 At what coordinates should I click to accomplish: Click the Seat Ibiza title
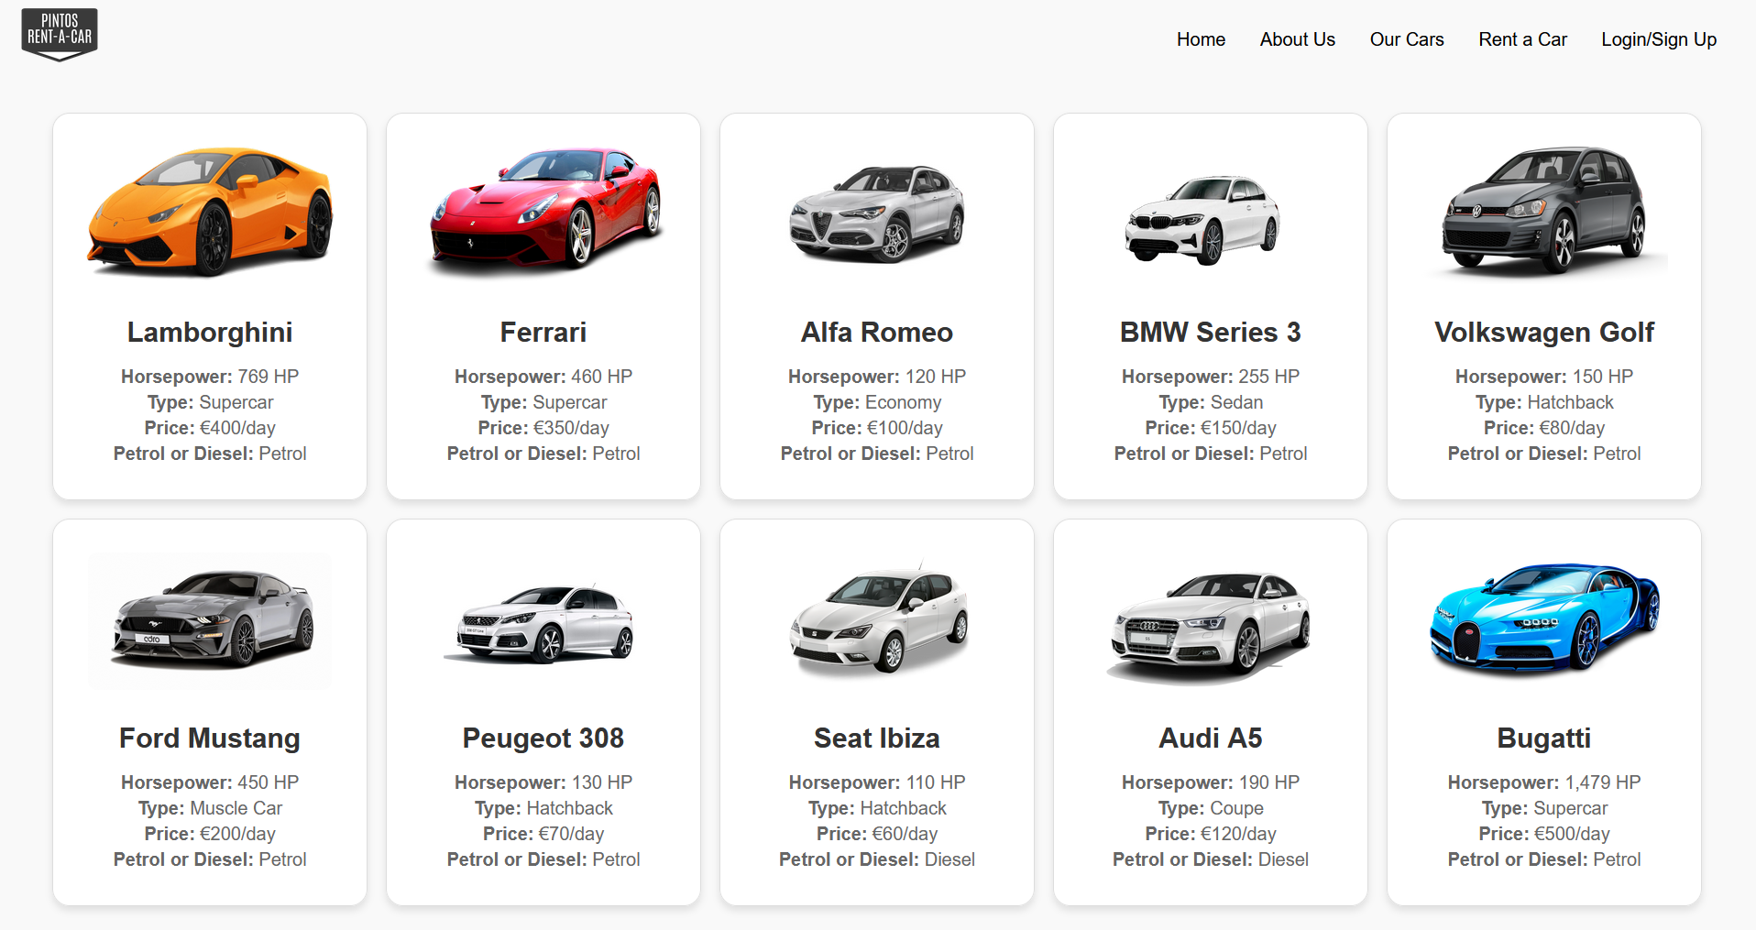(x=877, y=739)
